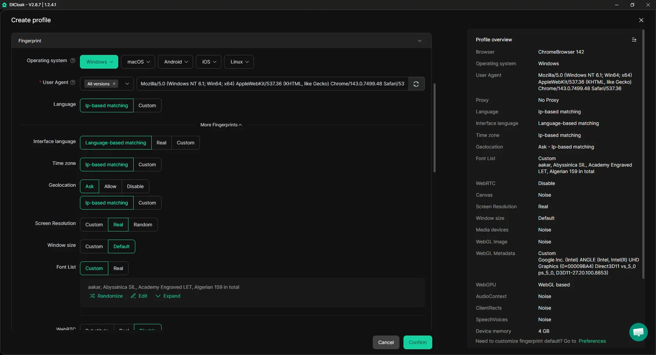656x355 pixels.
Task: Select the Linux operating system option
Action: click(x=239, y=62)
